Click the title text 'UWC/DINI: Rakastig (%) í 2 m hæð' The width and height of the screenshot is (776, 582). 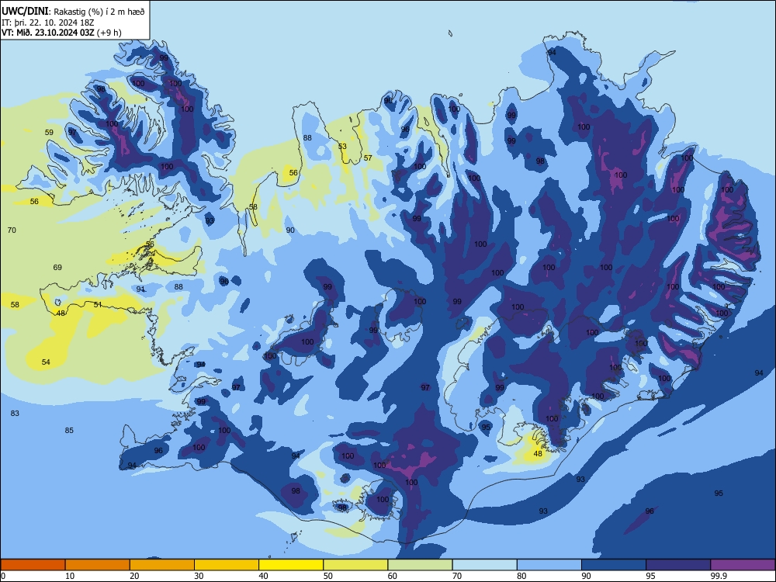tap(73, 12)
